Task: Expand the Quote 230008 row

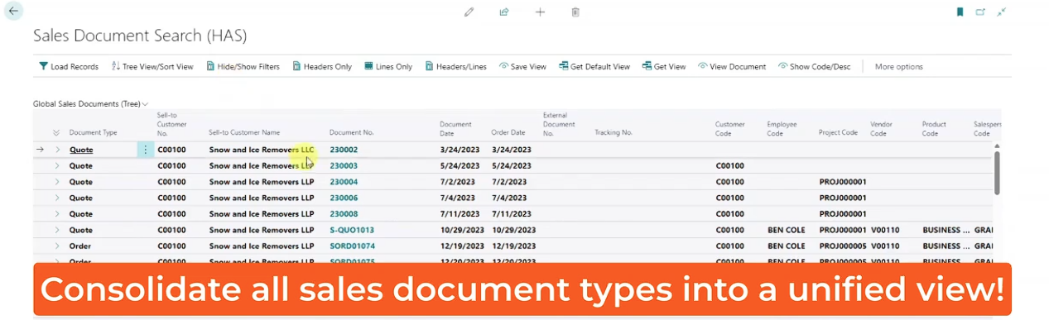Action: click(58, 214)
